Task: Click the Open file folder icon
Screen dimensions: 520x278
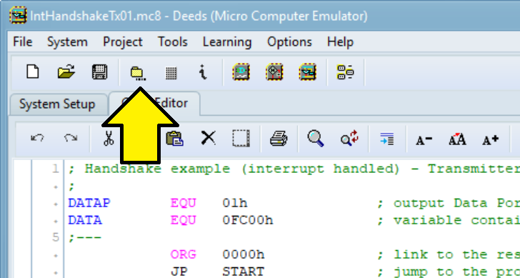Action: 66,71
